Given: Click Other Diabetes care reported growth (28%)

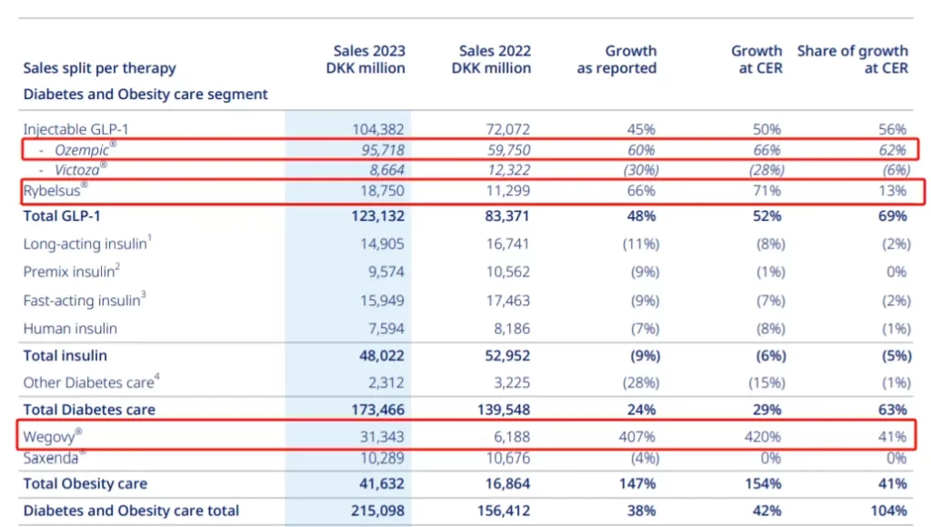Looking at the screenshot, I should (641, 383).
